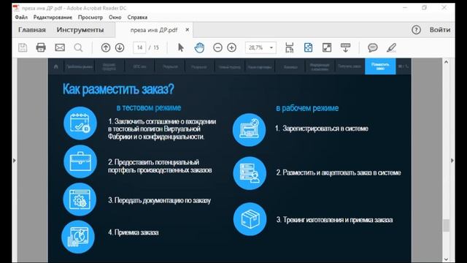467x263 pixels.
Task: Click the Войти sign-in button
Action: tap(440, 30)
